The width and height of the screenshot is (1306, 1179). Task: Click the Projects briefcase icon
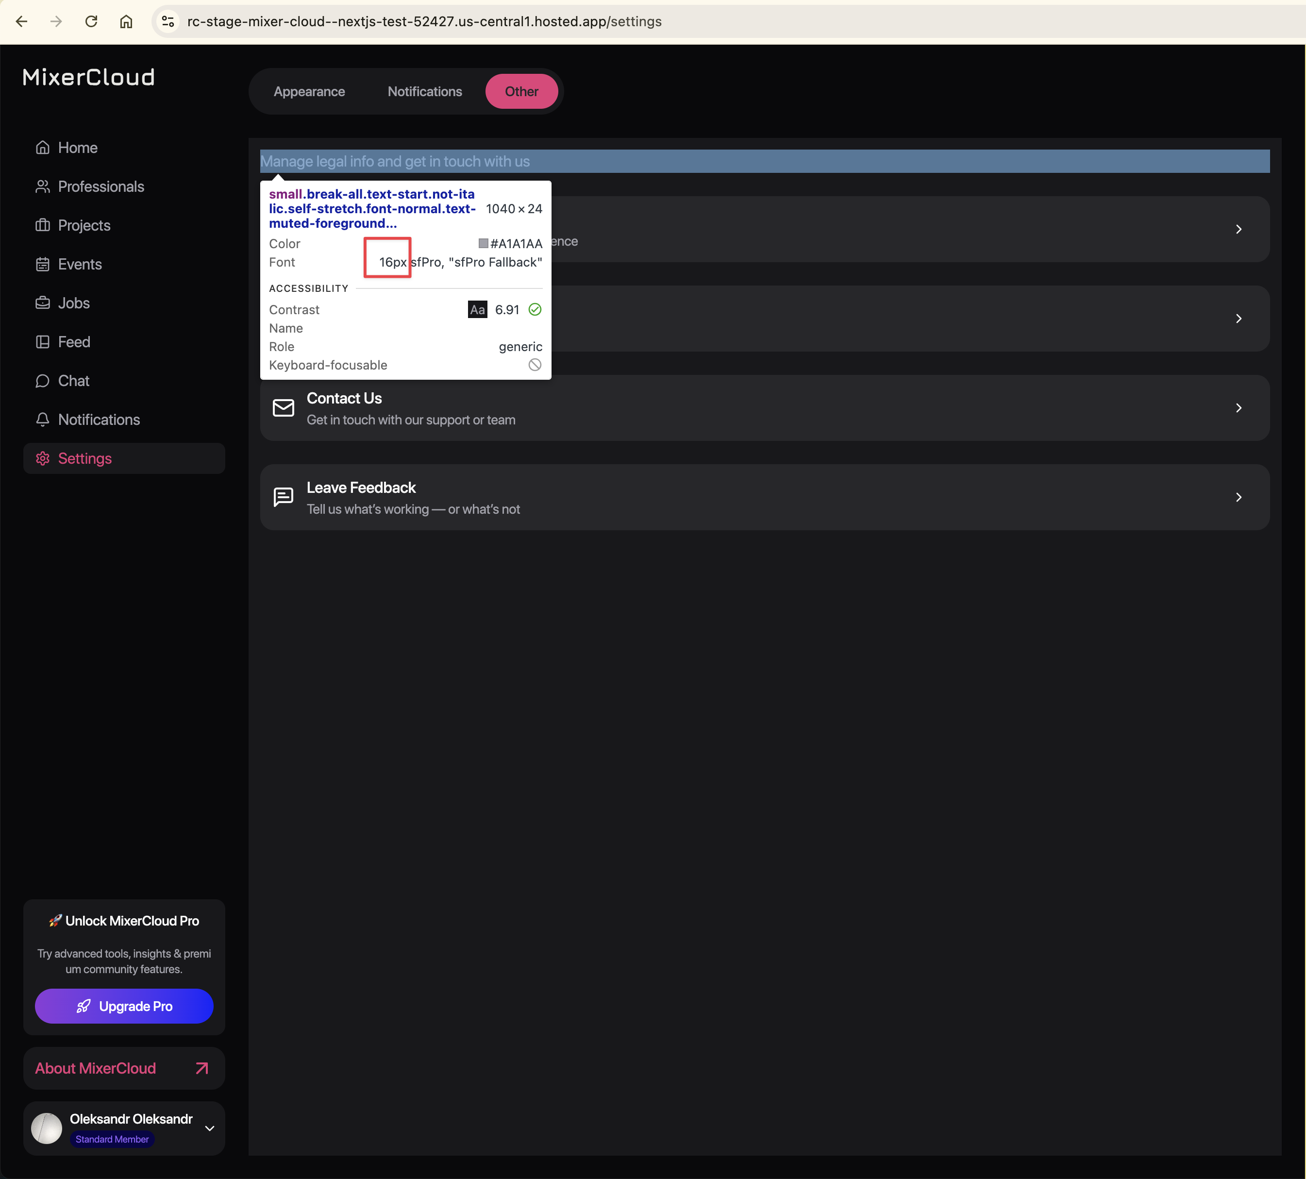pyautogui.click(x=43, y=225)
